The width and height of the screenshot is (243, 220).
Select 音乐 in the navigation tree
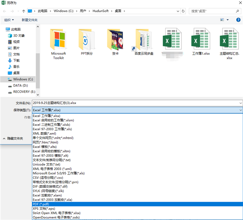(14, 67)
